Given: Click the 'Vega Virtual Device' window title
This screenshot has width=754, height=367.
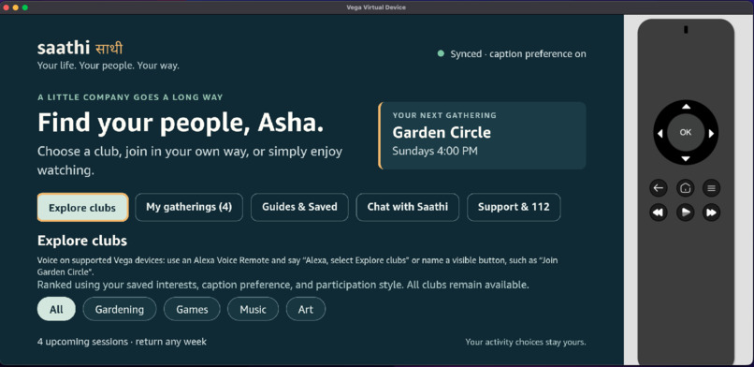Looking at the screenshot, I should pyautogui.click(x=376, y=7).
